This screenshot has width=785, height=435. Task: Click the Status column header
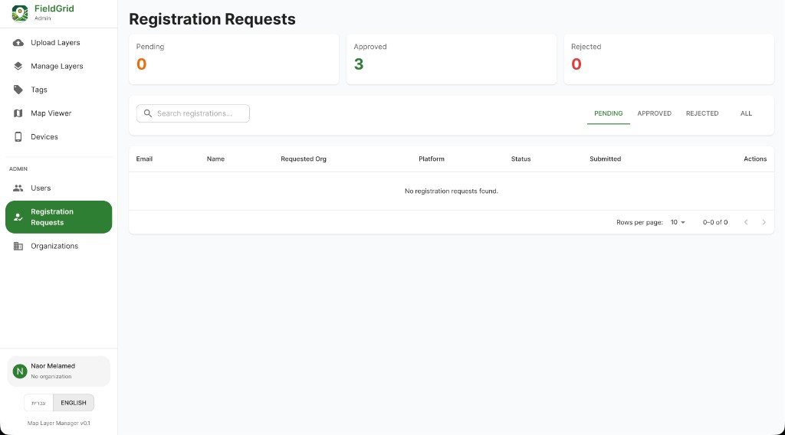pos(521,159)
